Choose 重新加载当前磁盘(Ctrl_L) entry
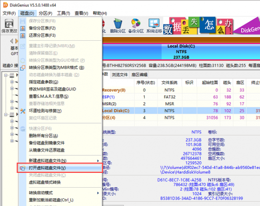 [60, 200]
